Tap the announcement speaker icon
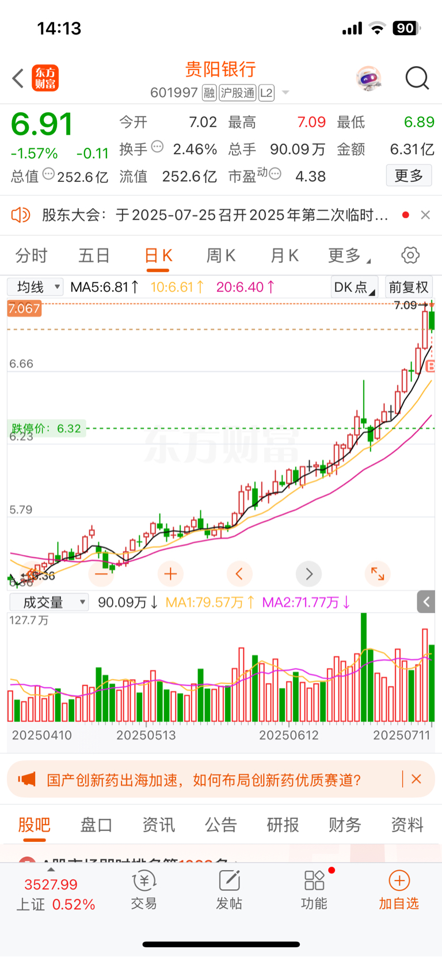This screenshot has width=442, height=957. click(x=20, y=215)
